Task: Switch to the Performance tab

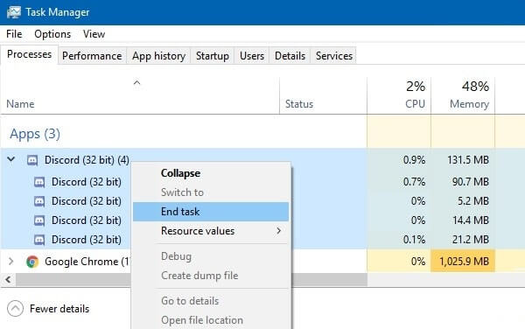Action: pos(92,56)
